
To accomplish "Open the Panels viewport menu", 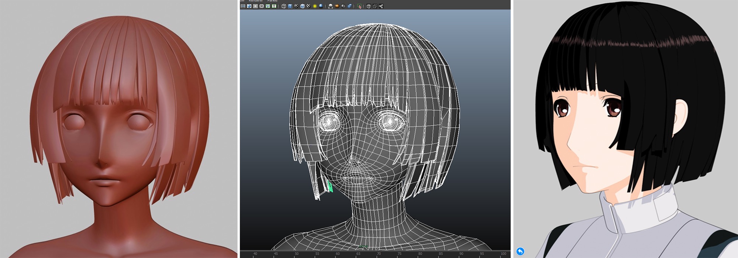I will 272,1.
